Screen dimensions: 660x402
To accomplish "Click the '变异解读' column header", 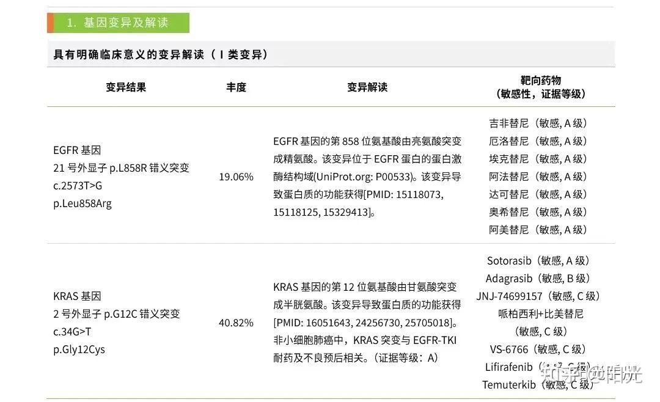I will [x=367, y=87].
